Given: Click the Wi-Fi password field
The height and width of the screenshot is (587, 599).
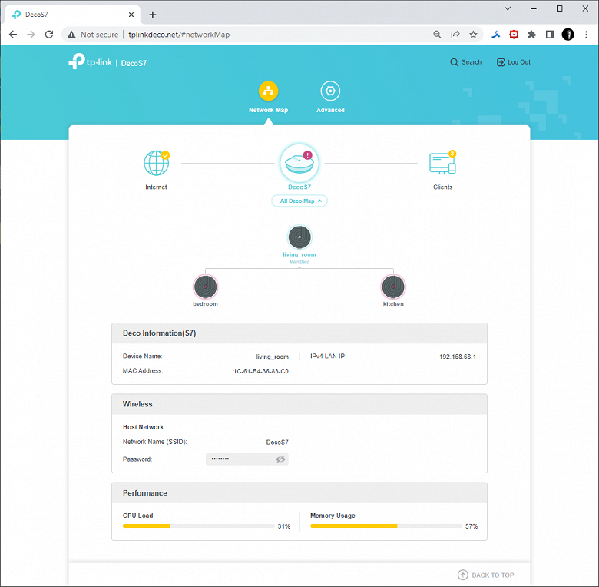Looking at the screenshot, I should pyautogui.click(x=247, y=459).
